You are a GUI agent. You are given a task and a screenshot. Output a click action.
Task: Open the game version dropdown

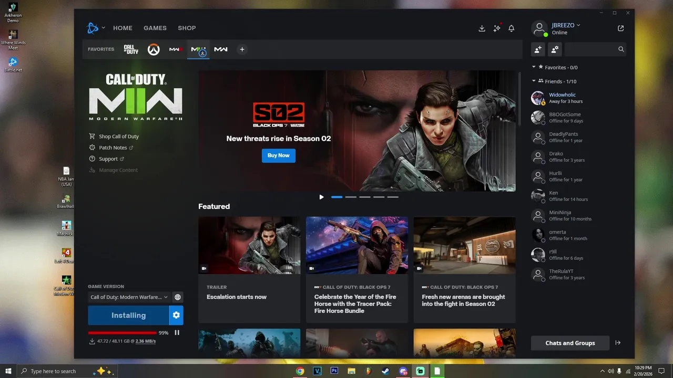tap(129, 297)
